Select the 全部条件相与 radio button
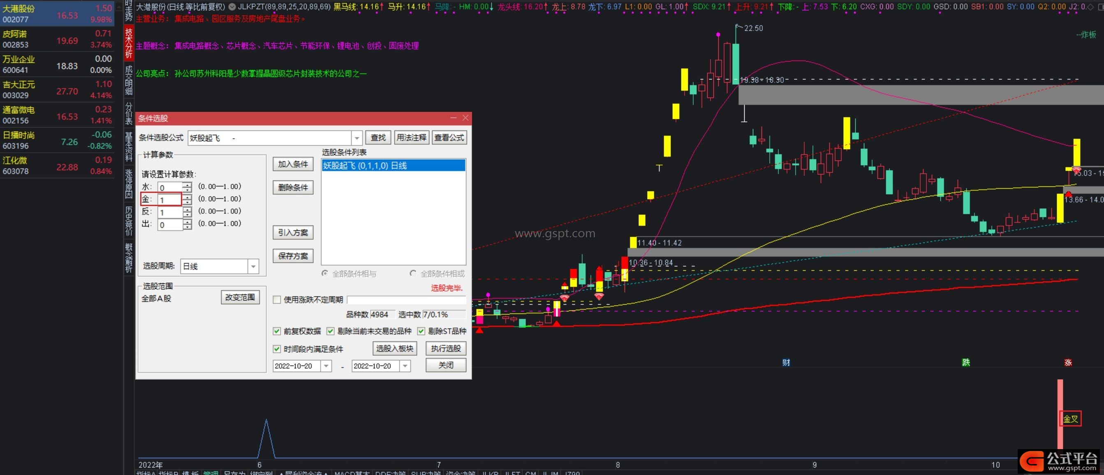The width and height of the screenshot is (1104, 475). pos(325,273)
